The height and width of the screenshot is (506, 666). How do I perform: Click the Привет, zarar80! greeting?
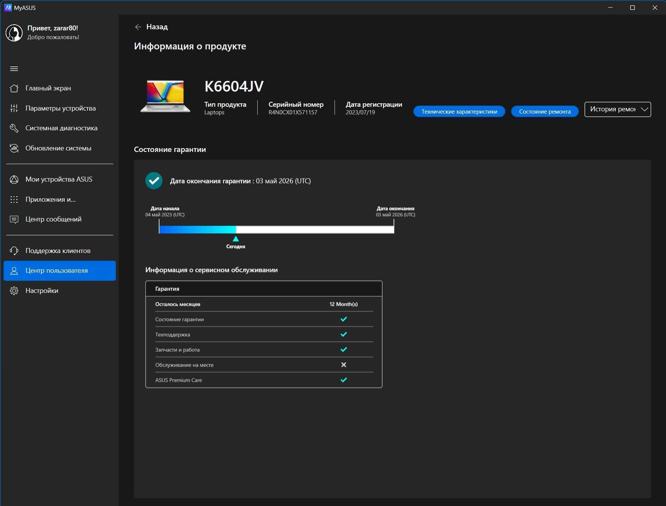click(x=53, y=28)
